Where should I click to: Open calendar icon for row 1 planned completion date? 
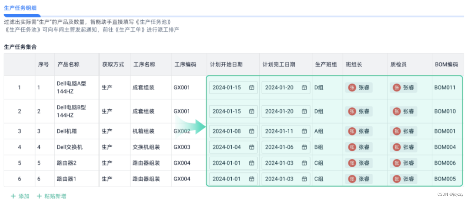tap(304, 88)
